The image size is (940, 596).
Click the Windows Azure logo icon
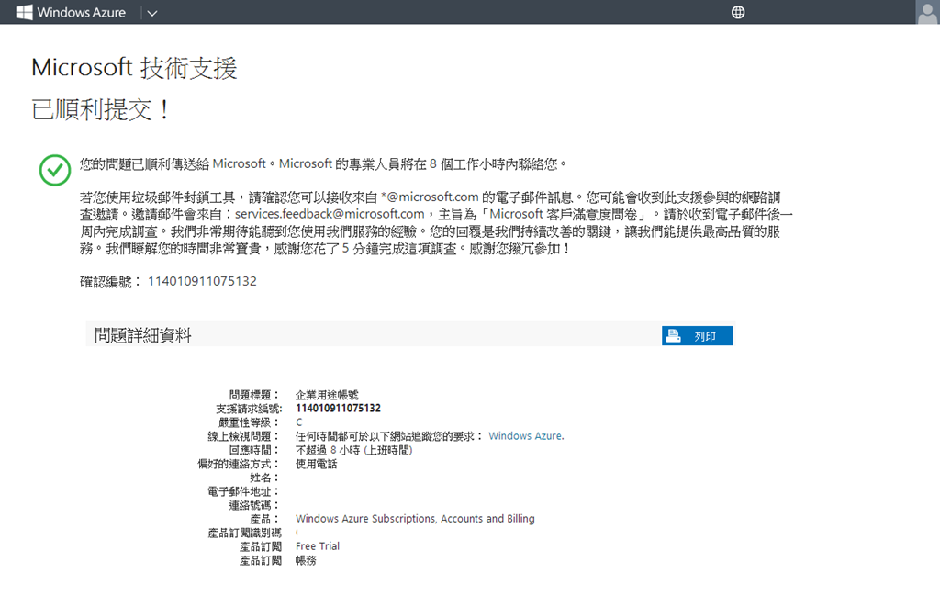(x=24, y=12)
